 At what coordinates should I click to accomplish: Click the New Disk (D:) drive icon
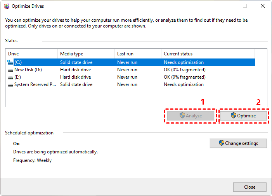(10, 70)
